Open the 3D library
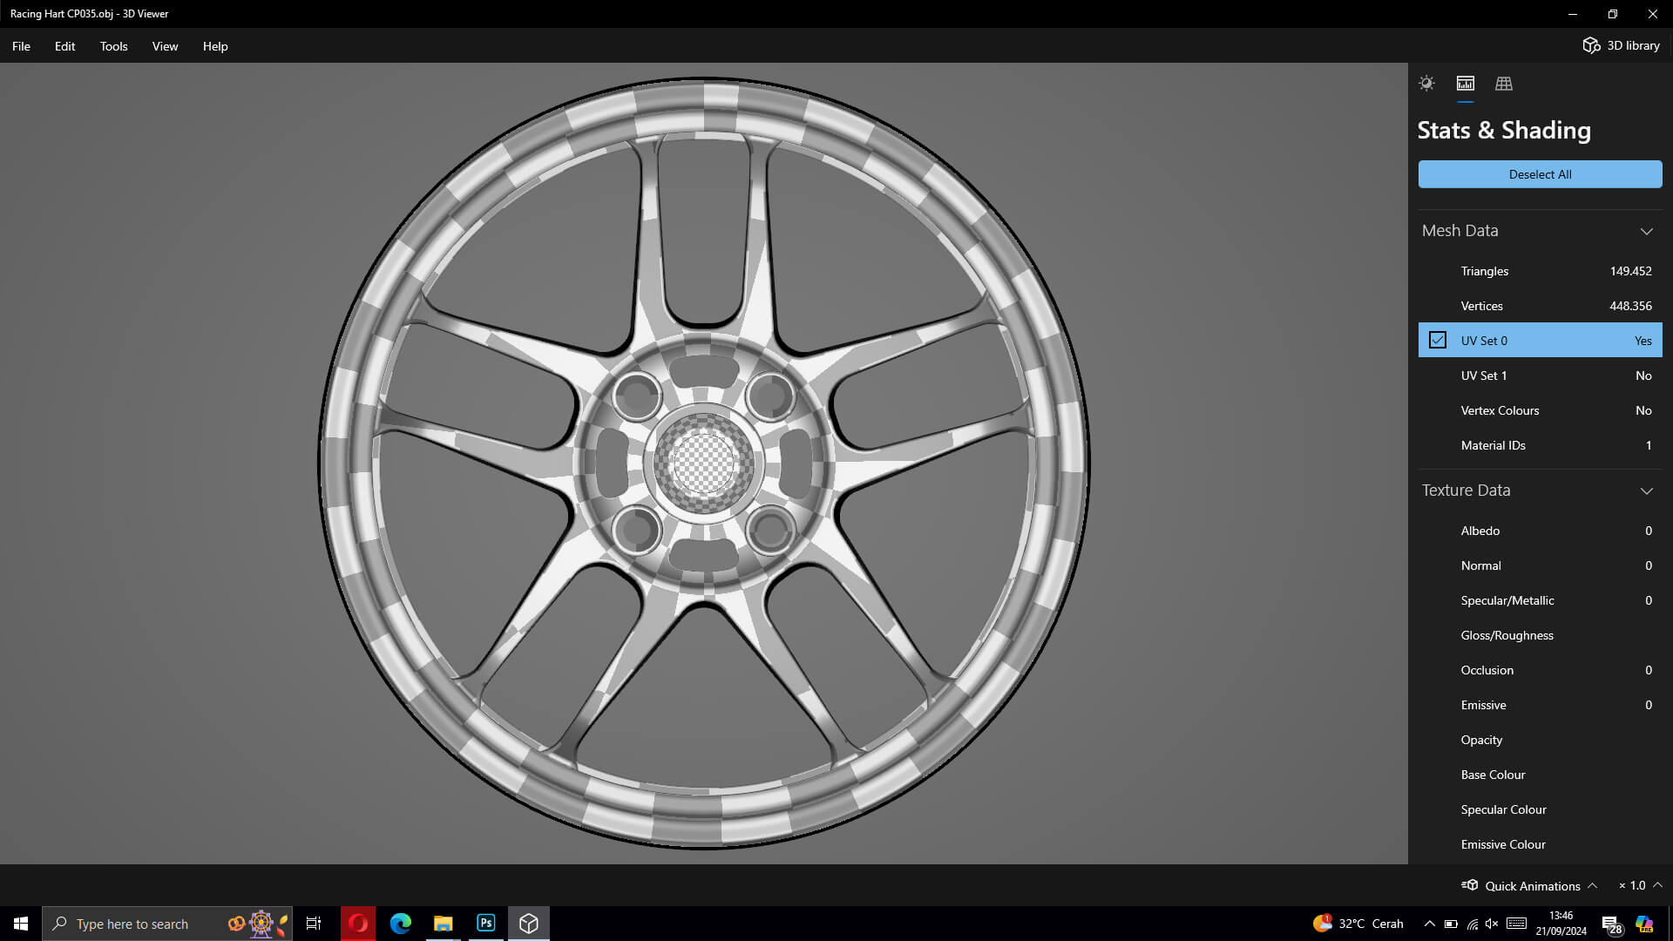1673x941 pixels. [1621, 45]
